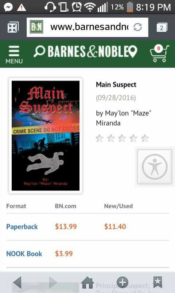Open the Main Suspect book cover
175x293 pixels.
click(46, 136)
